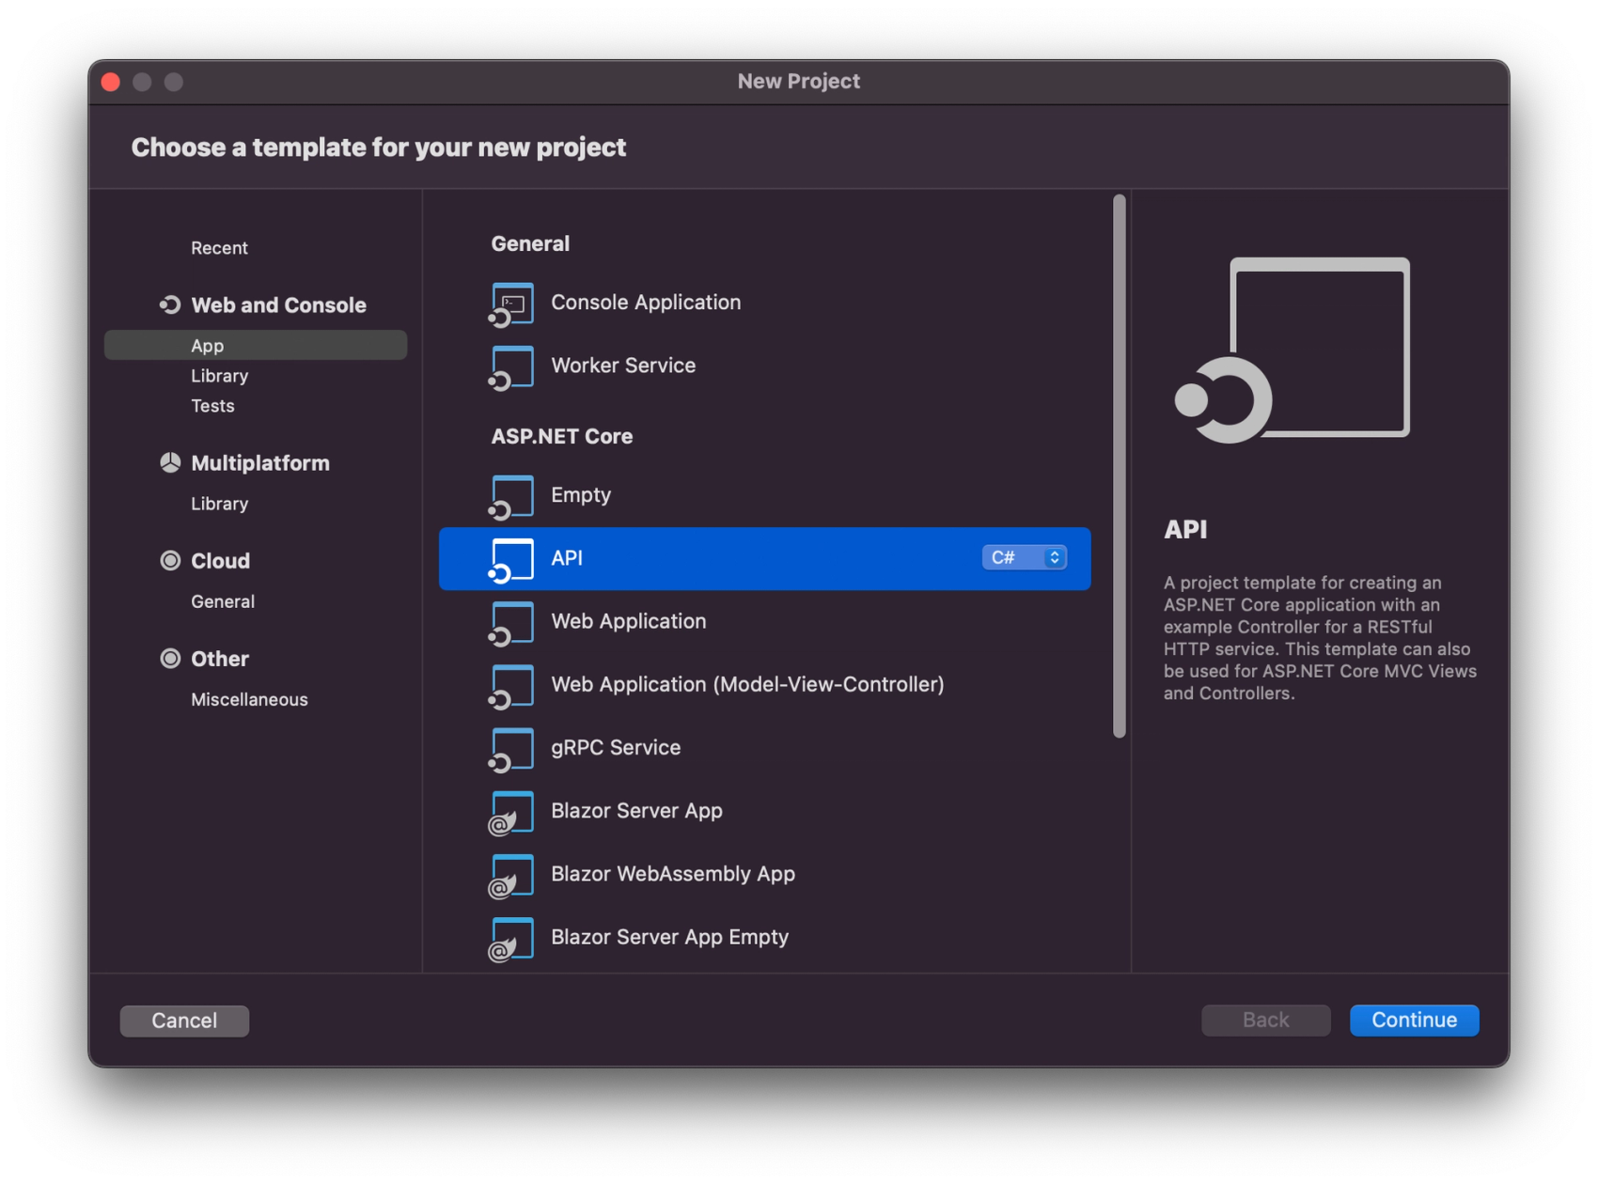Click the Web and Console heading
1598x1184 pixels.
point(278,304)
